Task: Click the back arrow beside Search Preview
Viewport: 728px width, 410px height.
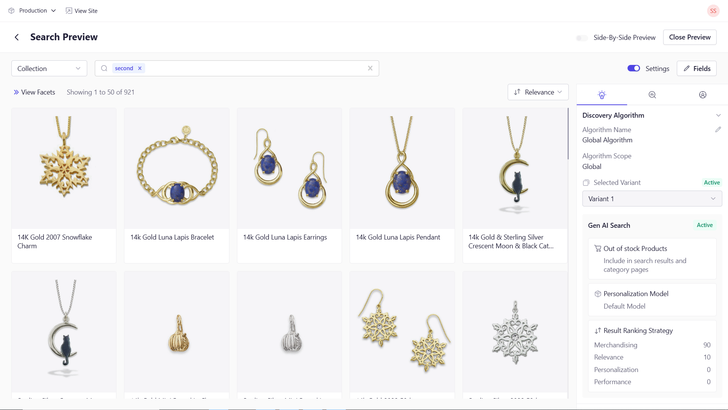Action: [17, 37]
